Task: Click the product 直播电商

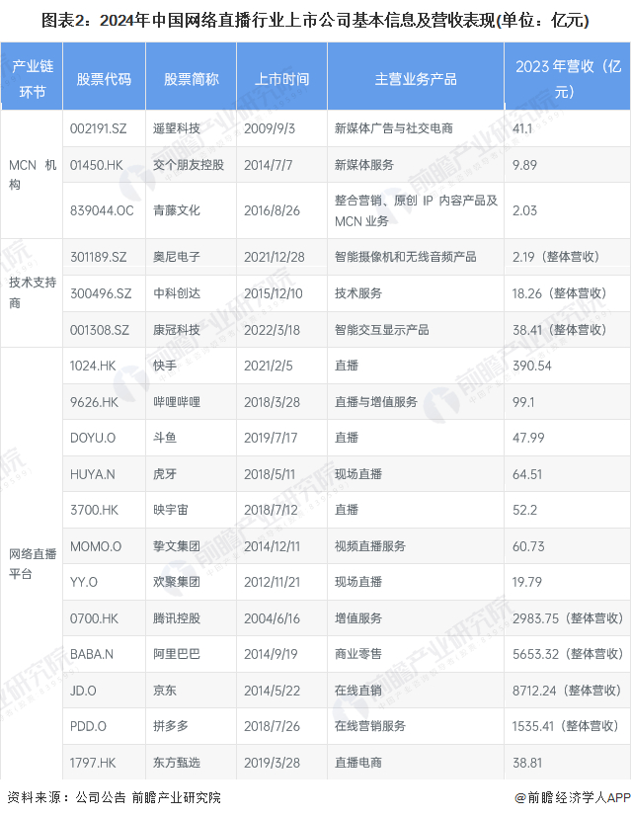Action: (x=357, y=763)
